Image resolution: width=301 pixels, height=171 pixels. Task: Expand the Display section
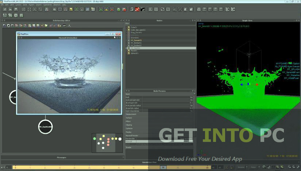(x=159, y=132)
